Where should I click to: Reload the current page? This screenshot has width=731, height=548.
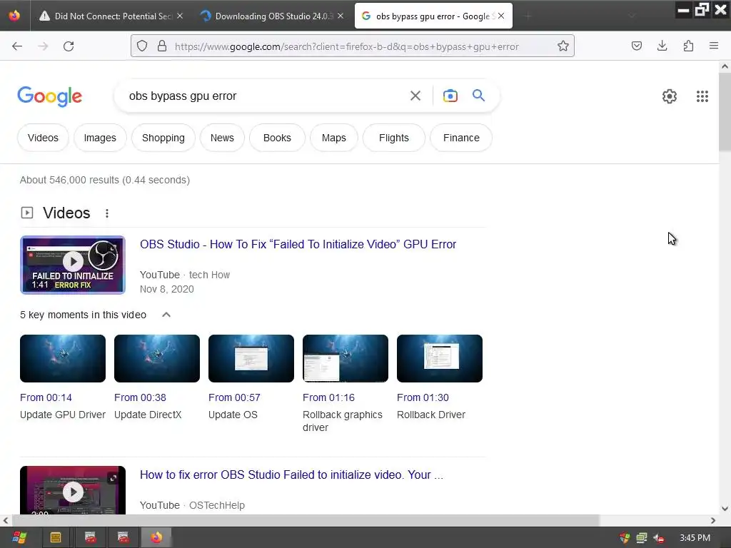click(69, 46)
